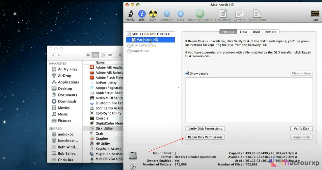Click Verify Disk Permissions button
This screenshot has width=322, height=170.
pos(205,128)
